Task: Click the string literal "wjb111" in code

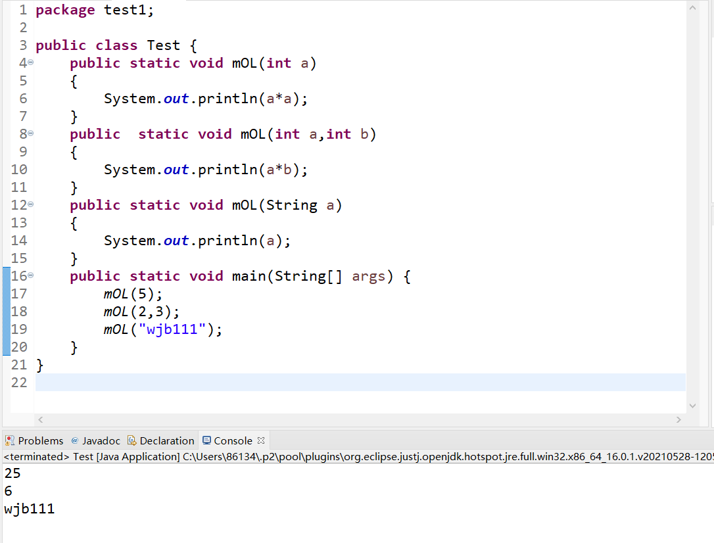Action: click(172, 329)
